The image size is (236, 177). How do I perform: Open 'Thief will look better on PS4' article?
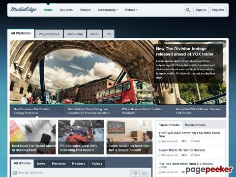click(x=189, y=135)
